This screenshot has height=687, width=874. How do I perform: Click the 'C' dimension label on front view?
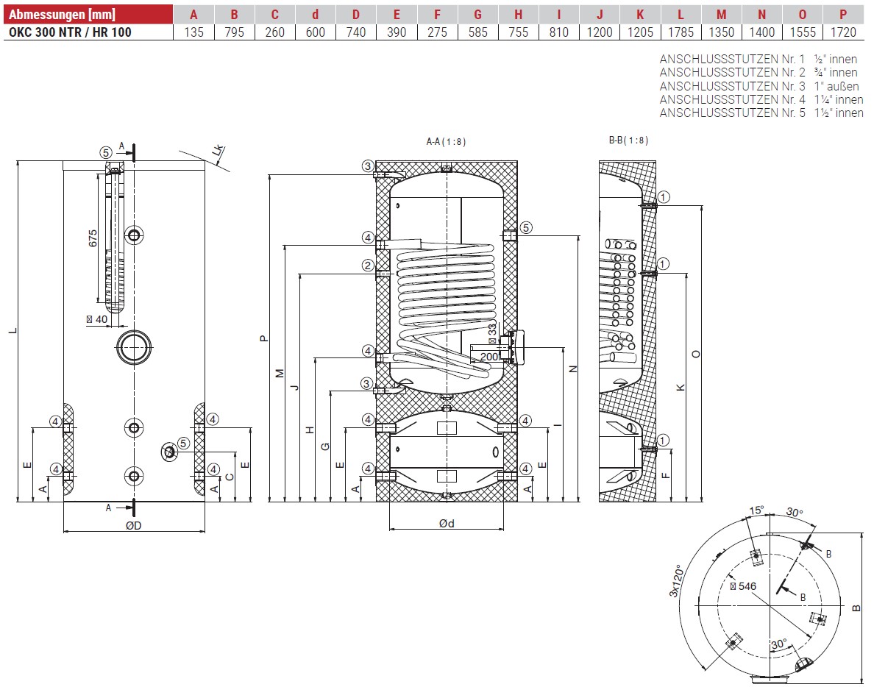(230, 477)
